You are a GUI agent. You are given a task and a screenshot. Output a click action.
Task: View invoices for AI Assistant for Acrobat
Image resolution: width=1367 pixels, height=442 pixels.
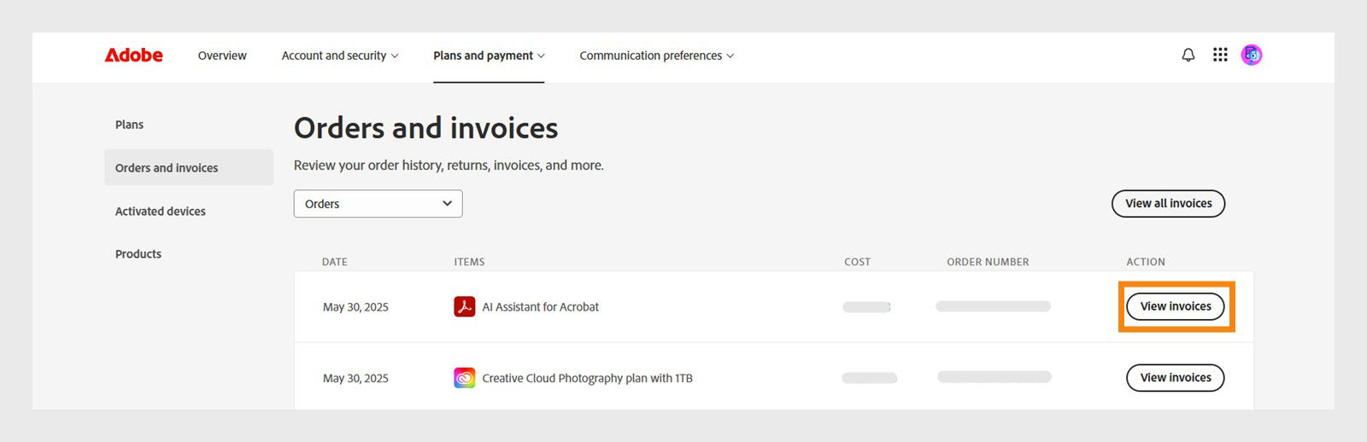click(x=1175, y=306)
